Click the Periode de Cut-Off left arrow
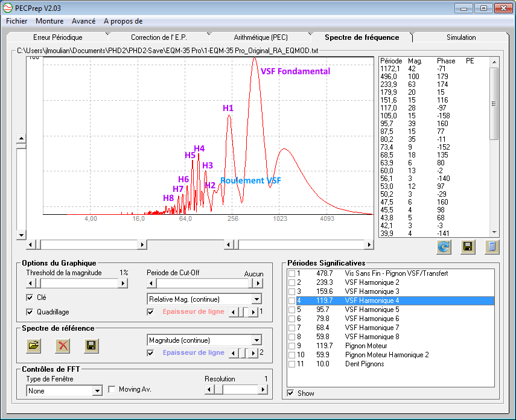 151,283
